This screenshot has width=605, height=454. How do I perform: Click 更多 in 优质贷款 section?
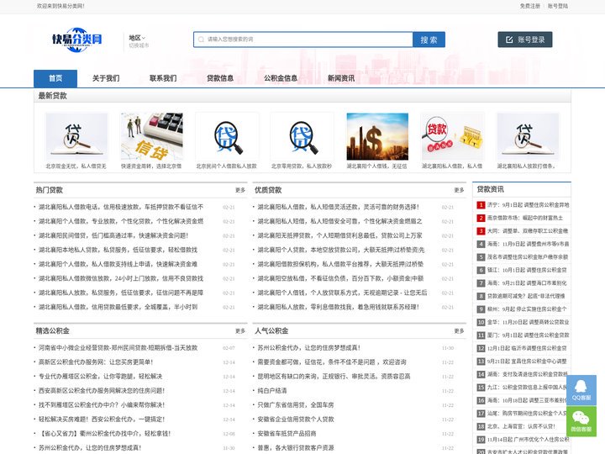(x=459, y=190)
